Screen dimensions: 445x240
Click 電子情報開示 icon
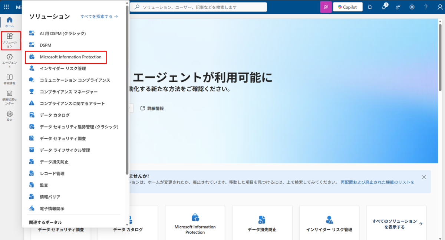pos(32,208)
